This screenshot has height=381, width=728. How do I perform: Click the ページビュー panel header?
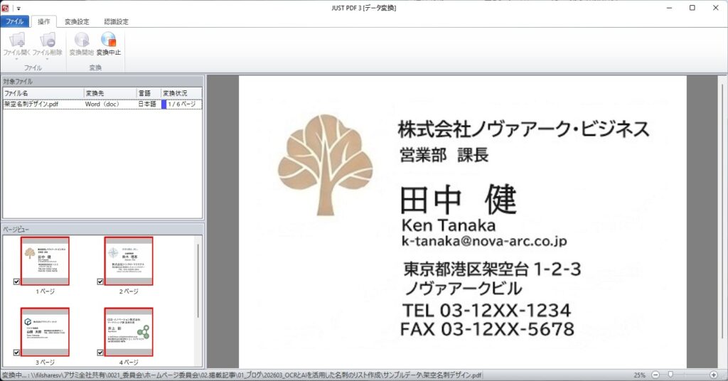pos(102,230)
